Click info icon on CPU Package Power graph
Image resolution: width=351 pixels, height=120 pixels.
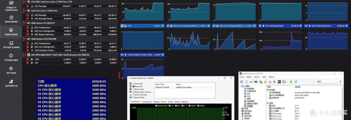tap(300, 26)
